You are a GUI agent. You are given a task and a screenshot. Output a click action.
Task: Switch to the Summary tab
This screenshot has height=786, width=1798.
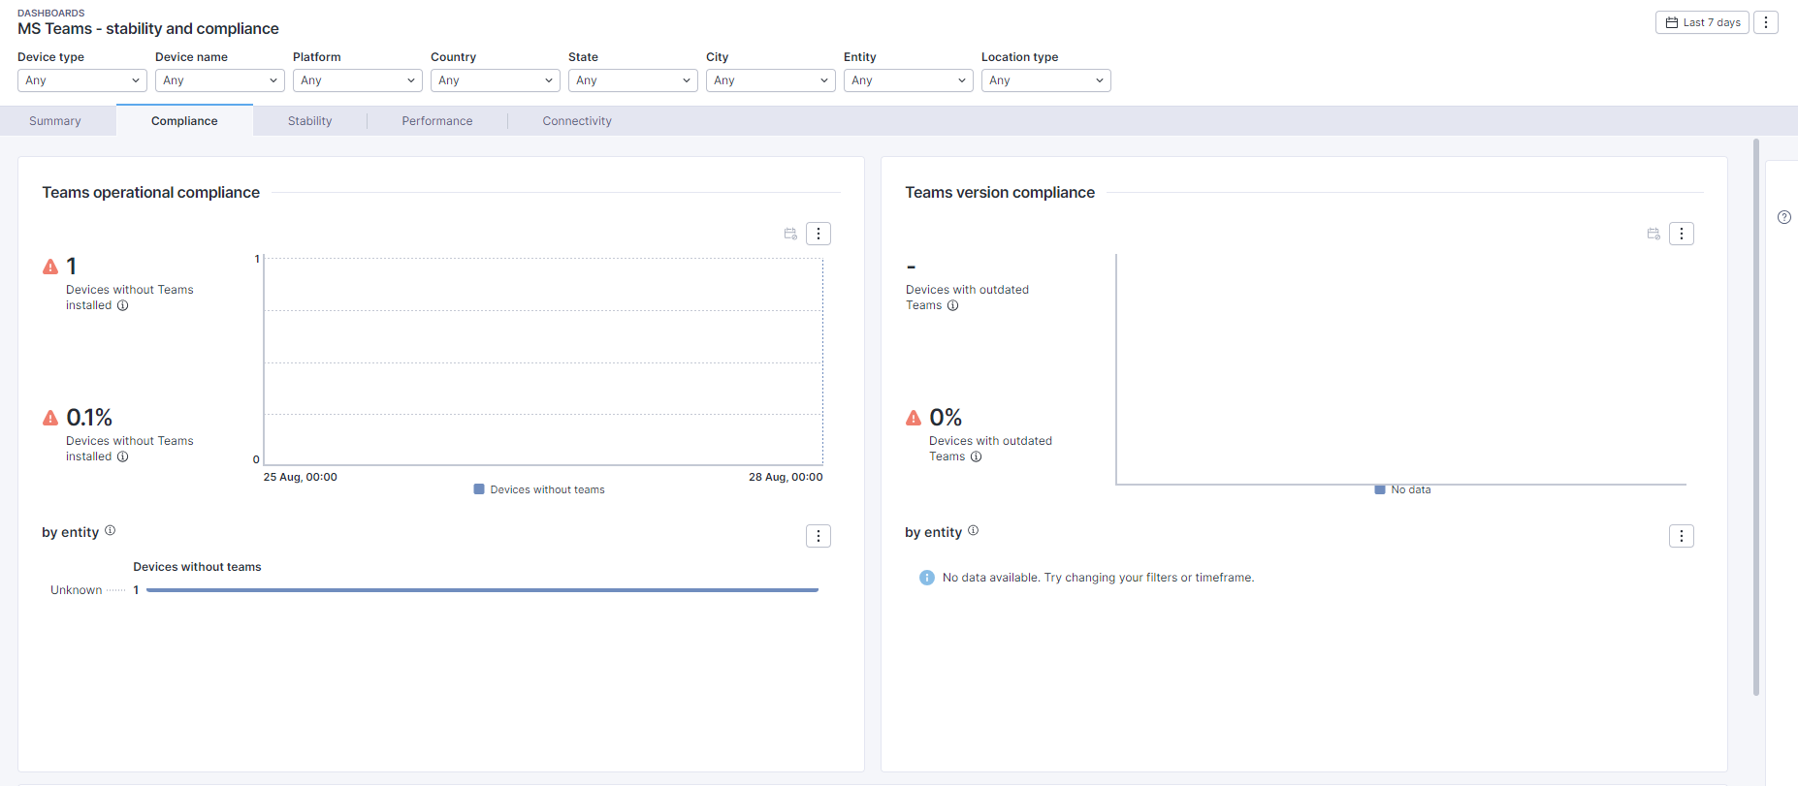point(55,121)
